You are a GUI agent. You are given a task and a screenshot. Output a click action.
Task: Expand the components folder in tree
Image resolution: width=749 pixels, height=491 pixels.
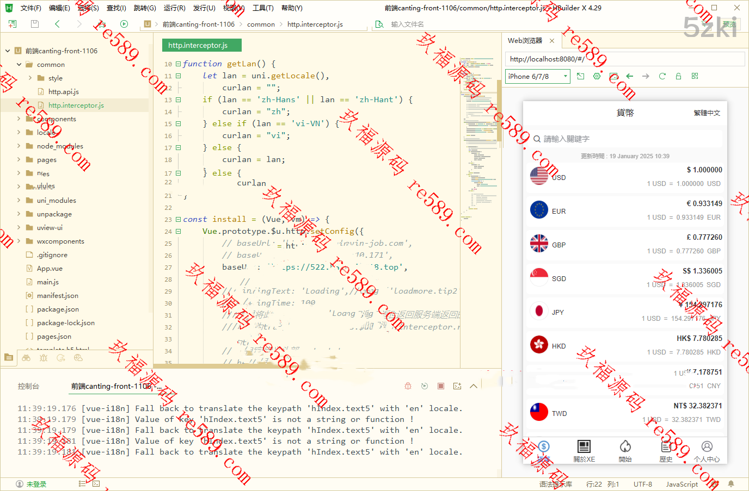point(19,119)
